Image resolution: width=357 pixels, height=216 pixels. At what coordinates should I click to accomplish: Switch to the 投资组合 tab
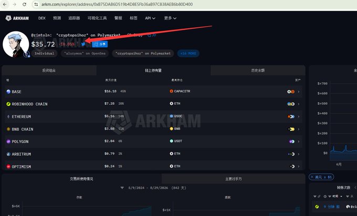[x=49, y=70]
